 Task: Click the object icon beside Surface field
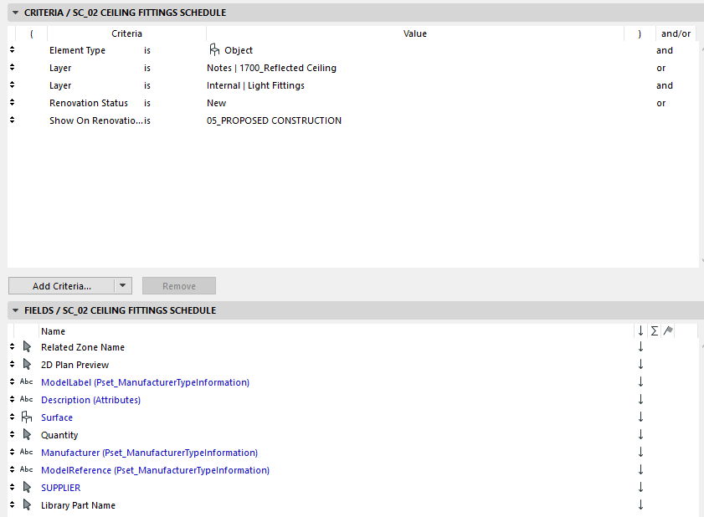(27, 417)
